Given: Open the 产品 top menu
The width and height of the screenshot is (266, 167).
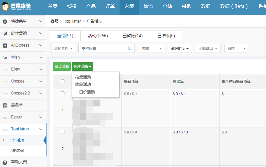Looking at the screenshot, I should 91,6.
